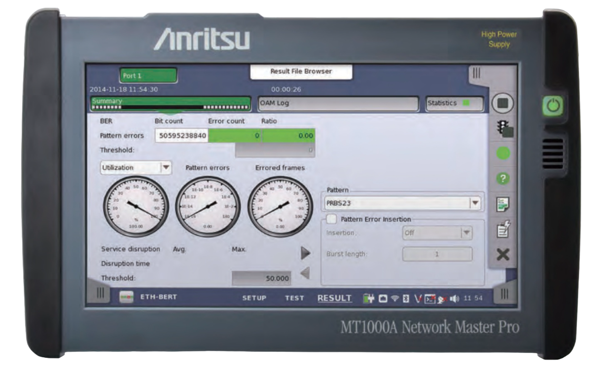Click the Pattern errors gauge dial
This screenshot has width=604, height=370.
click(x=208, y=206)
